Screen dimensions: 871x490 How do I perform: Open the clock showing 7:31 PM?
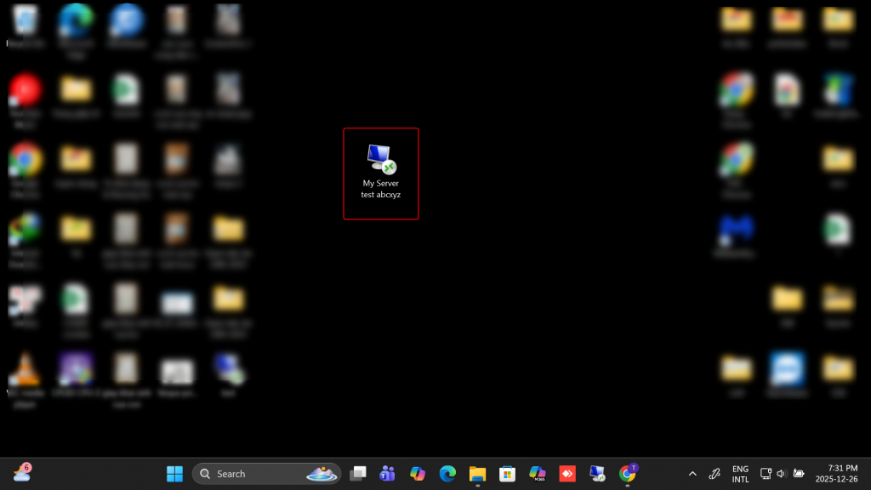pyautogui.click(x=835, y=474)
